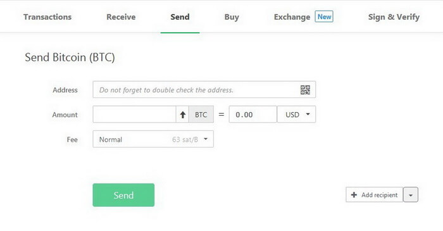This screenshot has height=231, width=443.
Task: Open the USD currency dropdown
Action: 296,115
